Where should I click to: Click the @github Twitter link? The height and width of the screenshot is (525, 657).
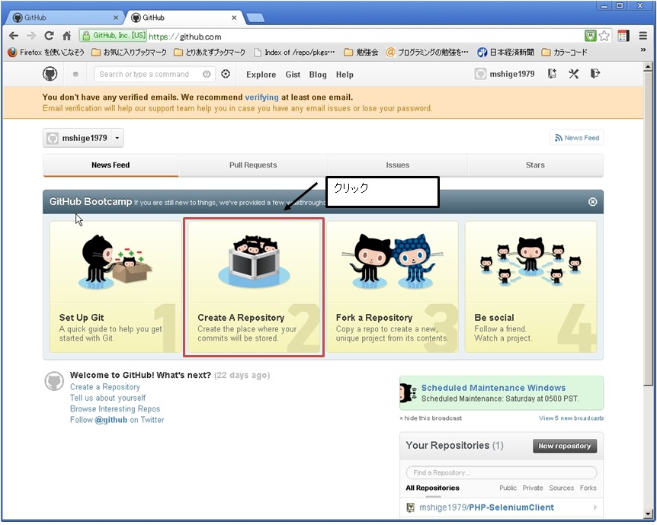point(111,420)
